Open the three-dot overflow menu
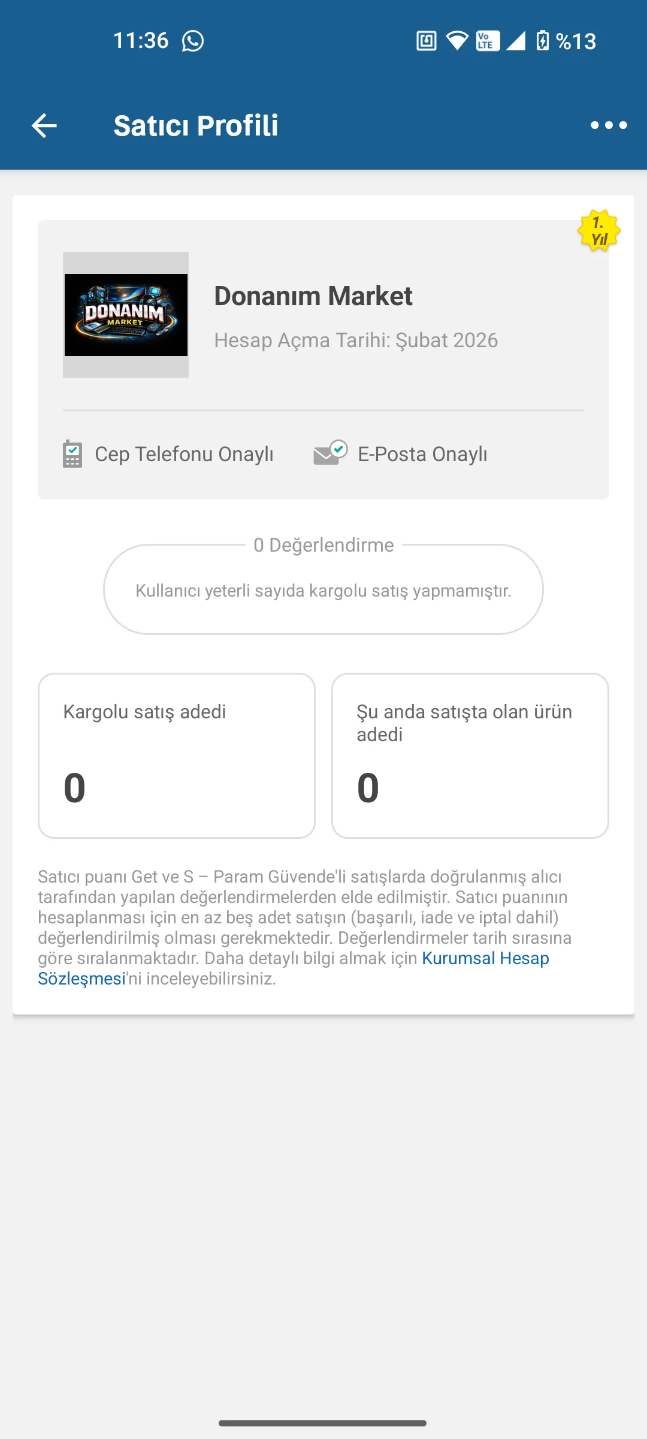This screenshot has height=1439, width=647. coord(608,125)
